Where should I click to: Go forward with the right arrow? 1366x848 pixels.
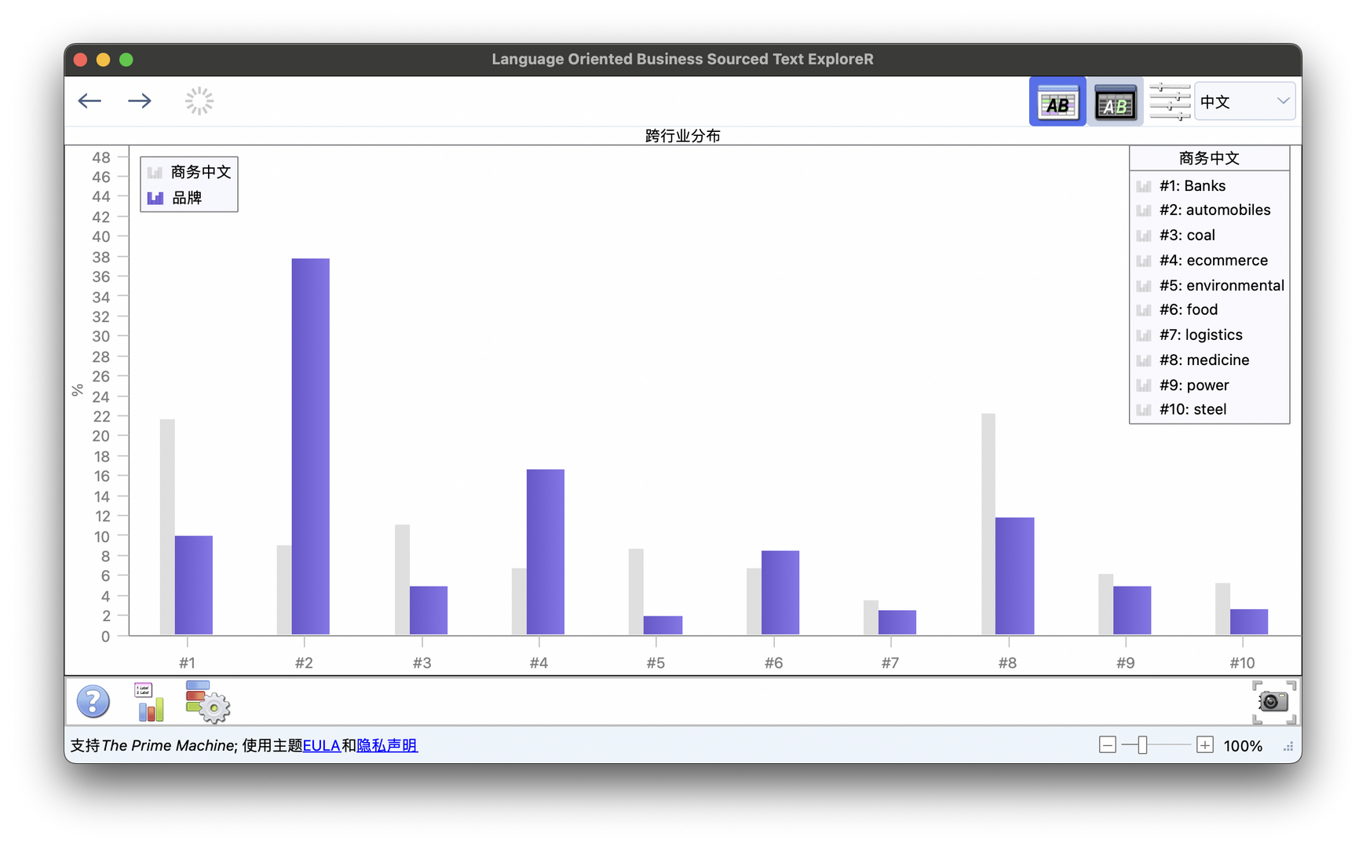(140, 101)
